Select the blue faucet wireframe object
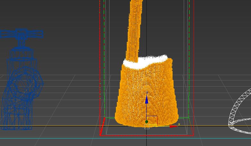This screenshot has height=146, width=251. [22, 79]
